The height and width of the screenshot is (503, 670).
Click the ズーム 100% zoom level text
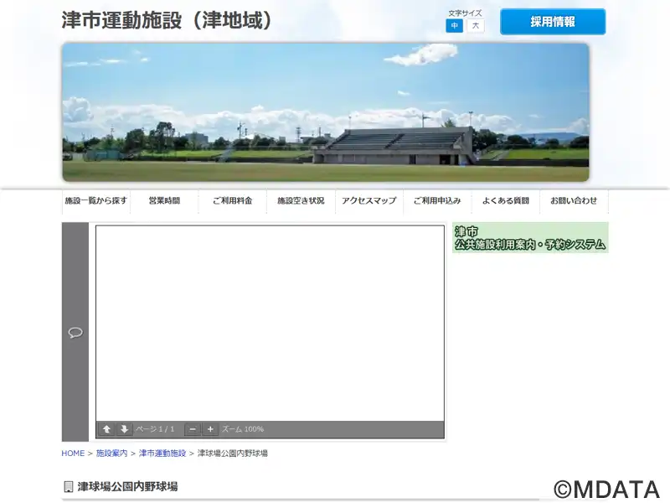243,429
